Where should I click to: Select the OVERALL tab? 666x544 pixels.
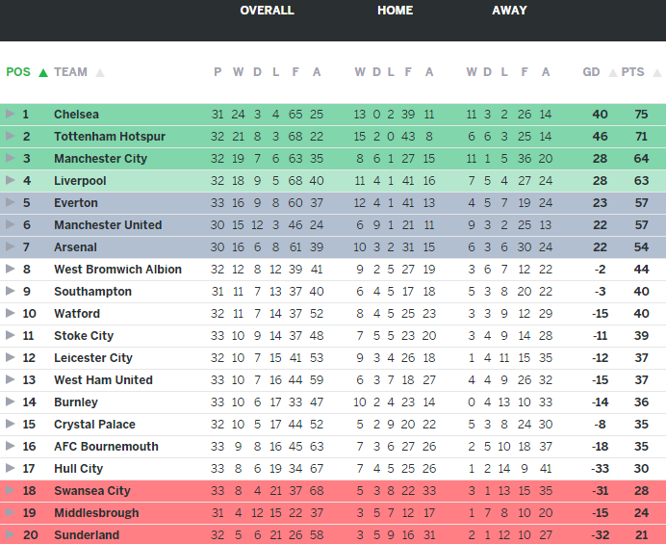click(x=267, y=11)
